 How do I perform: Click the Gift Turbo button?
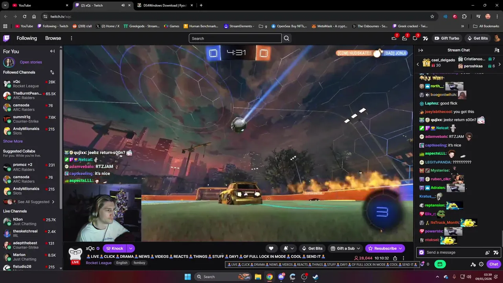(447, 38)
